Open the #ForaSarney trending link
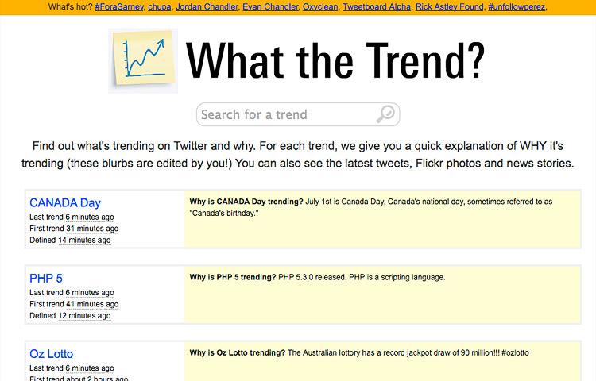 pos(120,7)
